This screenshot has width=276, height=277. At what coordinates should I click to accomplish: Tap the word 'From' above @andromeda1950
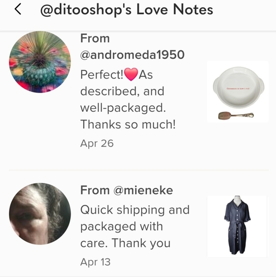(95, 38)
